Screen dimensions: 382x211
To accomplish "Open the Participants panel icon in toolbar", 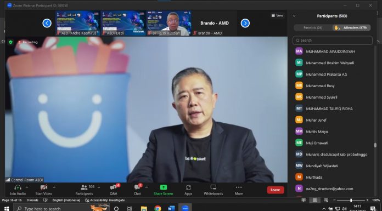I will coord(84,187).
